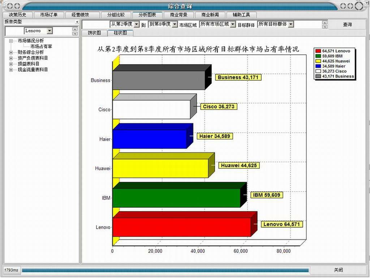The height and width of the screenshot is (278, 370).
Task: Click the 'Huawei 44,625' data label
Action: [x=239, y=165]
